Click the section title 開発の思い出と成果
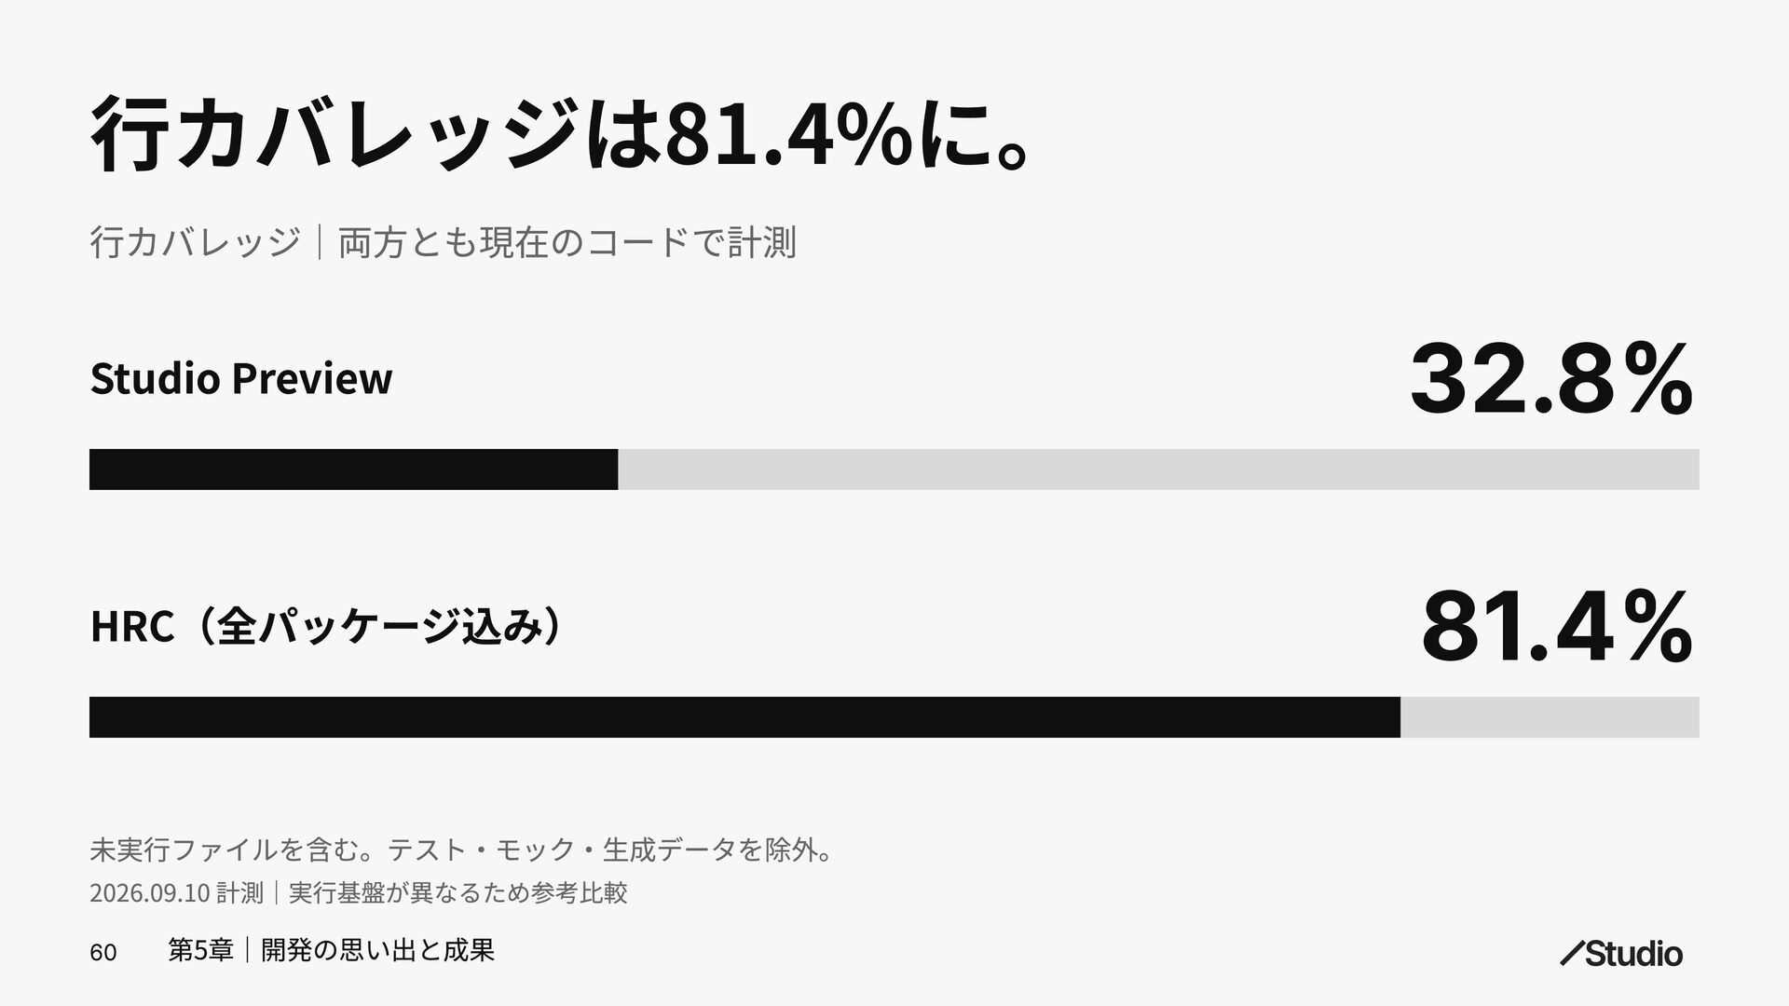This screenshot has height=1006, width=1789. click(378, 950)
